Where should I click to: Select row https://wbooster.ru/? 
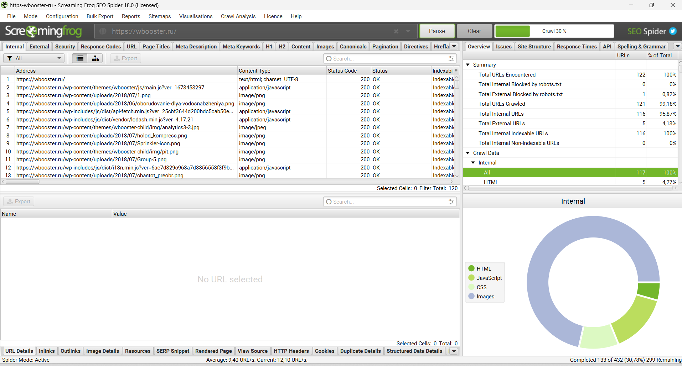[227, 79]
